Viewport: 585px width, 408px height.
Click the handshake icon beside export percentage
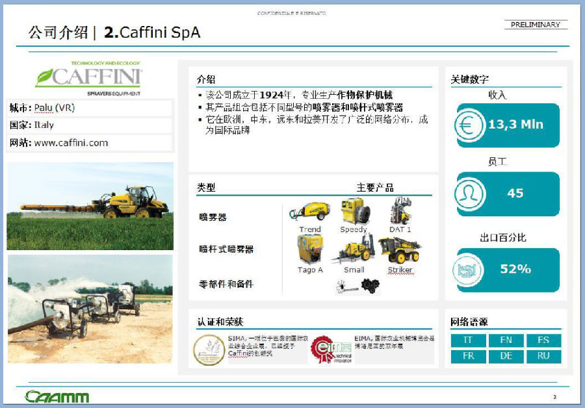[468, 270]
